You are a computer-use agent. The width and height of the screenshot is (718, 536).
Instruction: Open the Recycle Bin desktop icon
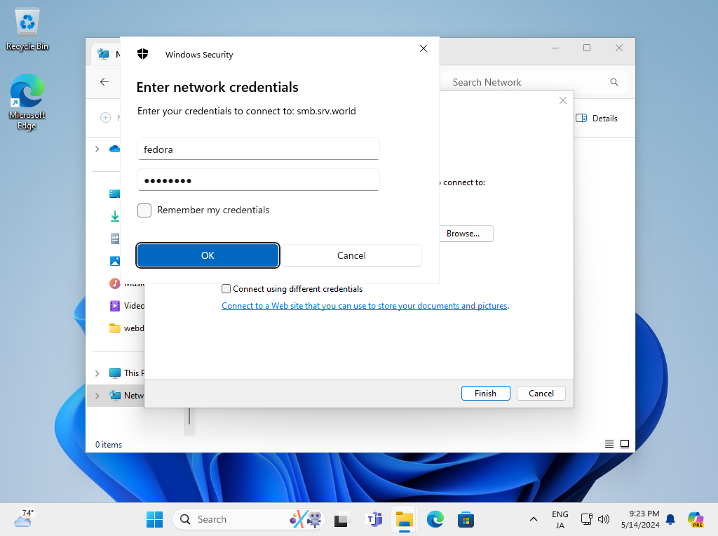[x=27, y=29]
